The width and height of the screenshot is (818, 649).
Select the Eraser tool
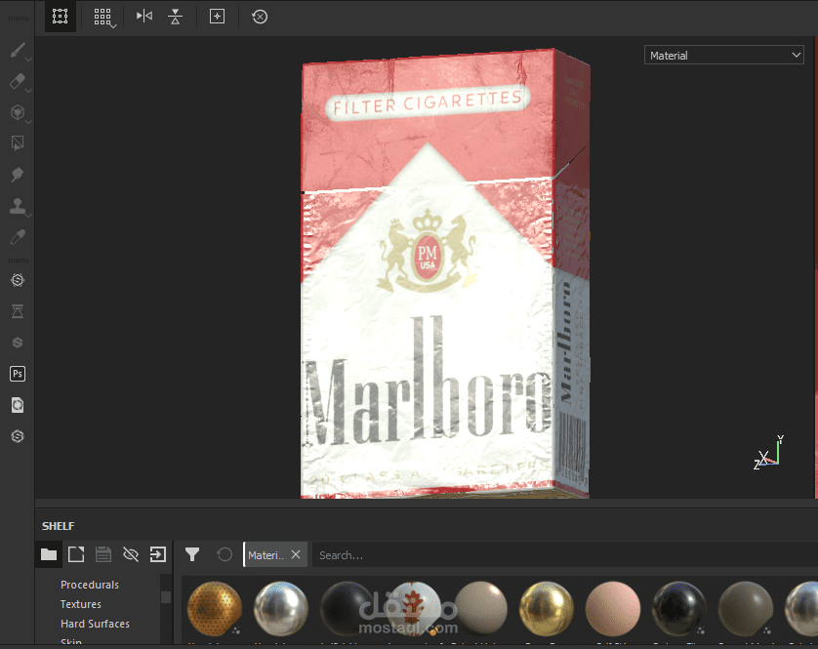[18, 81]
